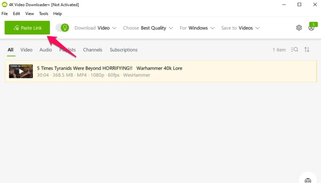Open the Tools menu
This screenshot has width=321, height=183.
click(44, 14)
